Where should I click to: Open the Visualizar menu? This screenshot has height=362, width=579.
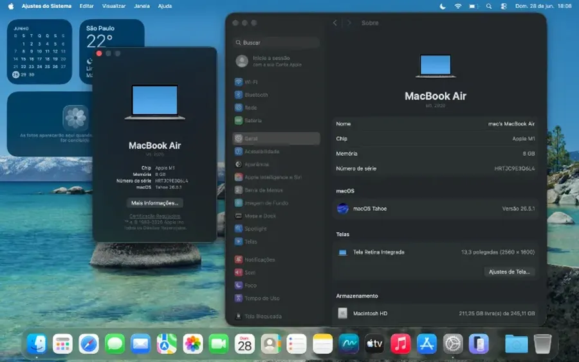(x=114, y=6)
